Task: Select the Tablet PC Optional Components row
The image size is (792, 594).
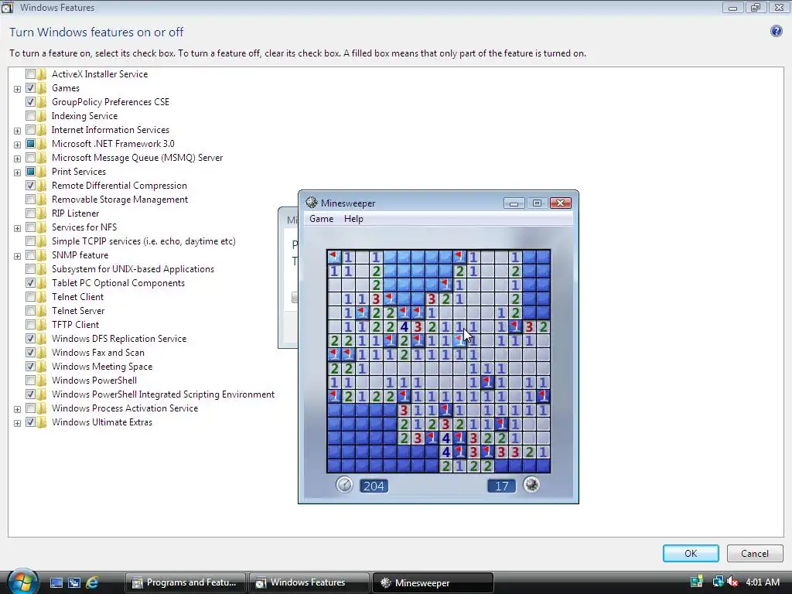Action: pos(118,283)
